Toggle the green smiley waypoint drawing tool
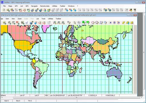146x103 pixels. tap(84, 23)
